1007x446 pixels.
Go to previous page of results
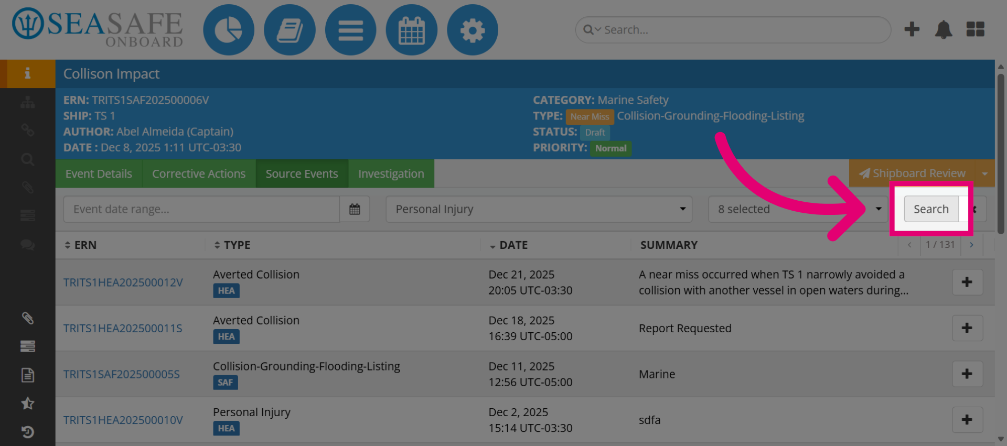coord(909,245)
